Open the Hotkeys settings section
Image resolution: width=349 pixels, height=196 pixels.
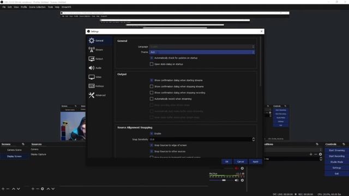pos(100,86)
